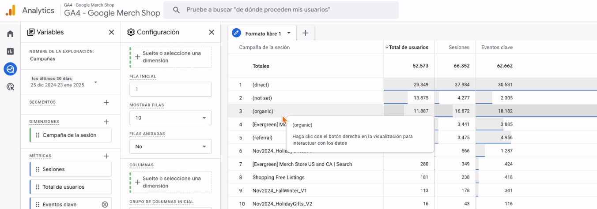597x209 pixels.
Task: Open the Home icon in sidebar
Action: tap(10, 34)
